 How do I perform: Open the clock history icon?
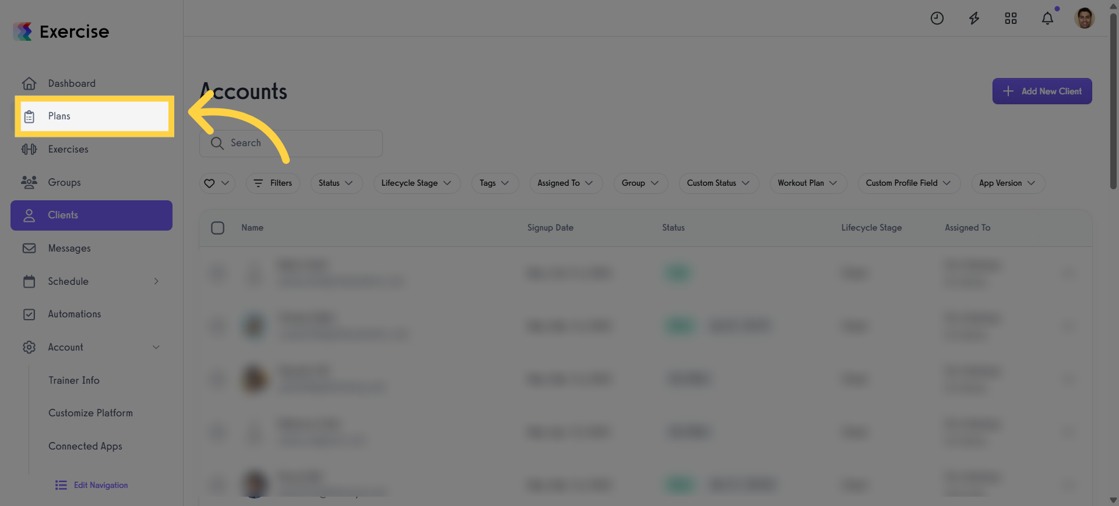[x=937, y=19]
